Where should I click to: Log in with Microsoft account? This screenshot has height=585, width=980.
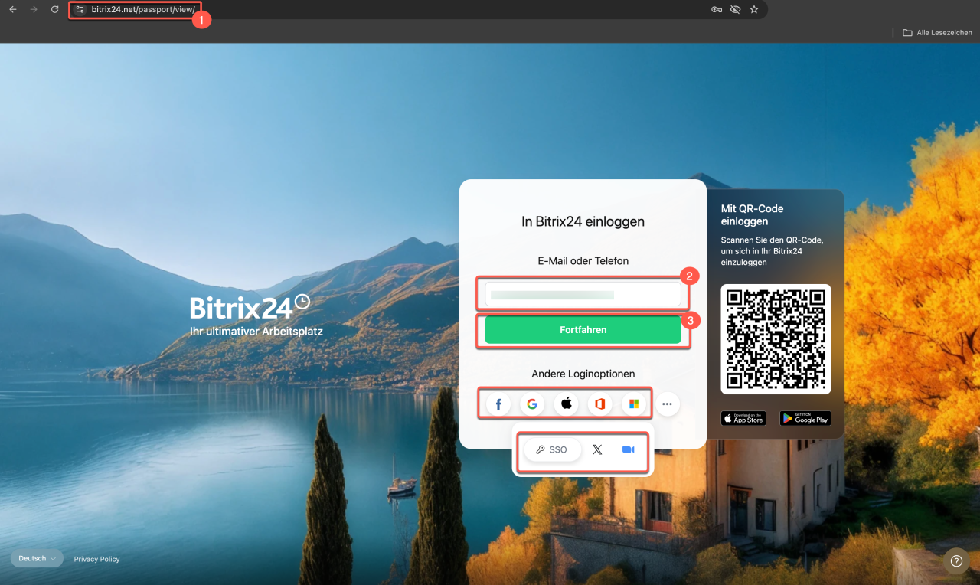pyautogui.click(x=634, y=404)
